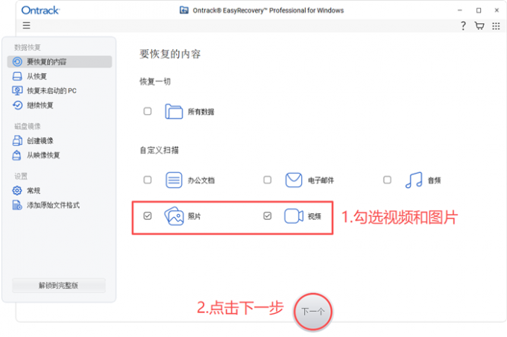
Task: Click the 办公文档 document icon
Action: tap(174, 180)
